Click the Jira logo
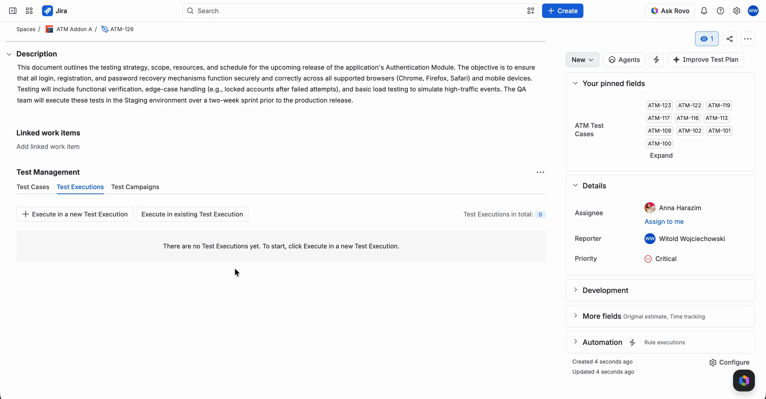 click(x=55, y=11)
